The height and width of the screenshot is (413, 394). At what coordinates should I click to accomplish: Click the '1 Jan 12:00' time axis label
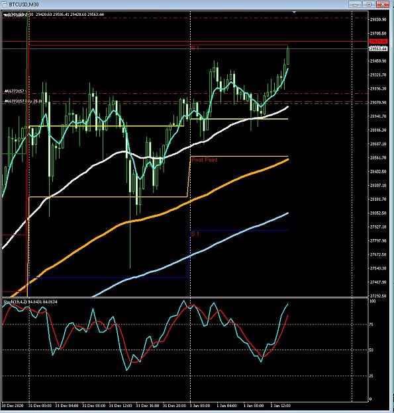pyautogui.click(x=281, y=405)
